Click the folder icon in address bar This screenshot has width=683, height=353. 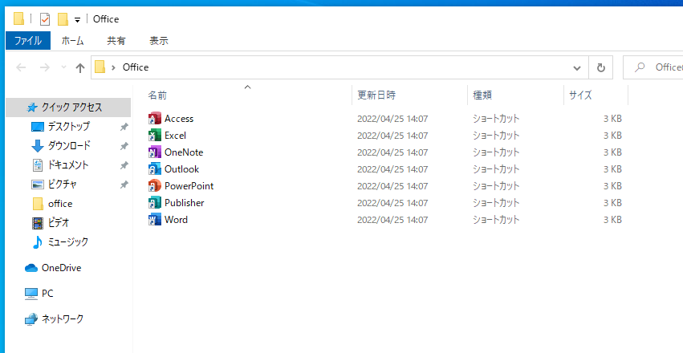(x=100, y=67)
